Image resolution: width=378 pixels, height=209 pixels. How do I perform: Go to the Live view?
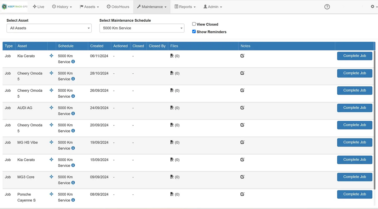click(x=38, y=7)
